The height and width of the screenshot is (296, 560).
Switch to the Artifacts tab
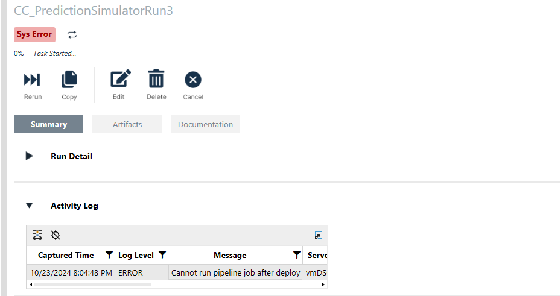tap(127, 124)
